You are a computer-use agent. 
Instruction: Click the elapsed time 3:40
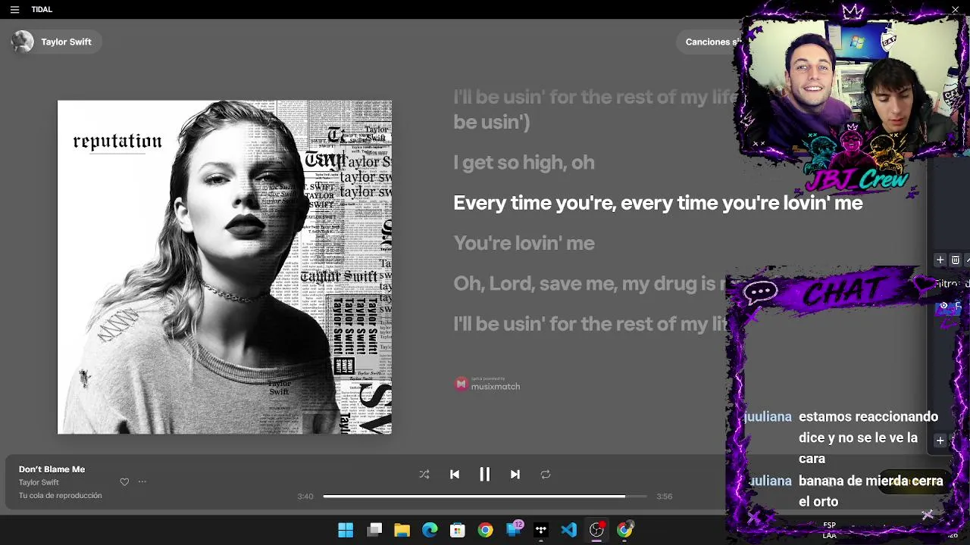305,497
